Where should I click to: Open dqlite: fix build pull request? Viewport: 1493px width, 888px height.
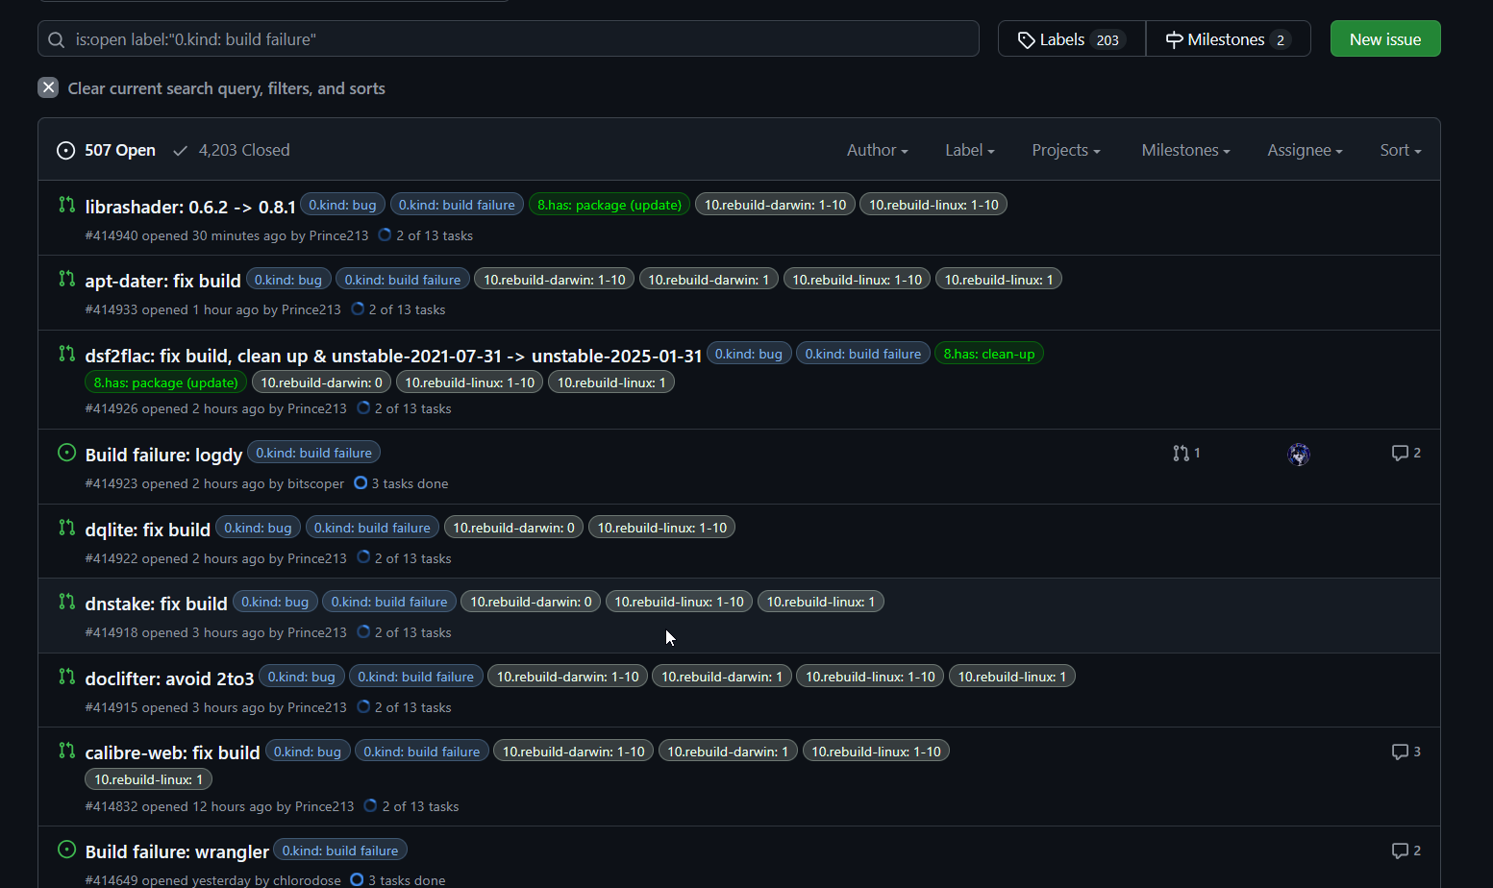[x=147, y=530]
